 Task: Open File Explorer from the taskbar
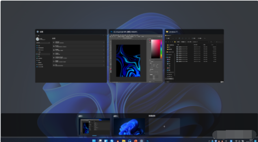tap(123, 141)
